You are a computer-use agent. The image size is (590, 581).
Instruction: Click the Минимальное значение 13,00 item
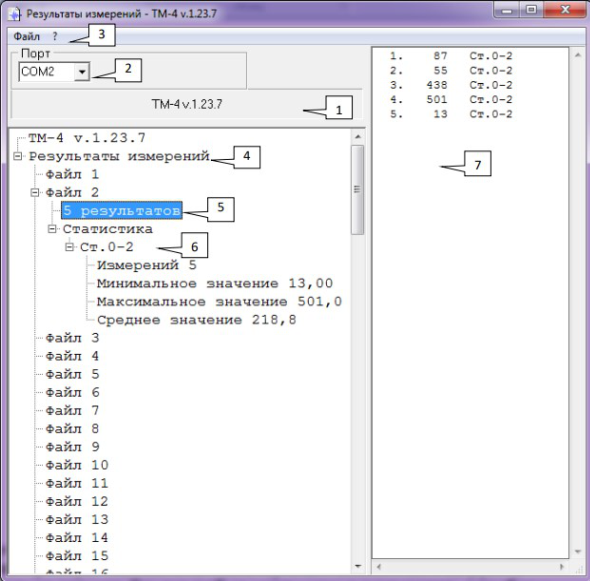(214, 284)
